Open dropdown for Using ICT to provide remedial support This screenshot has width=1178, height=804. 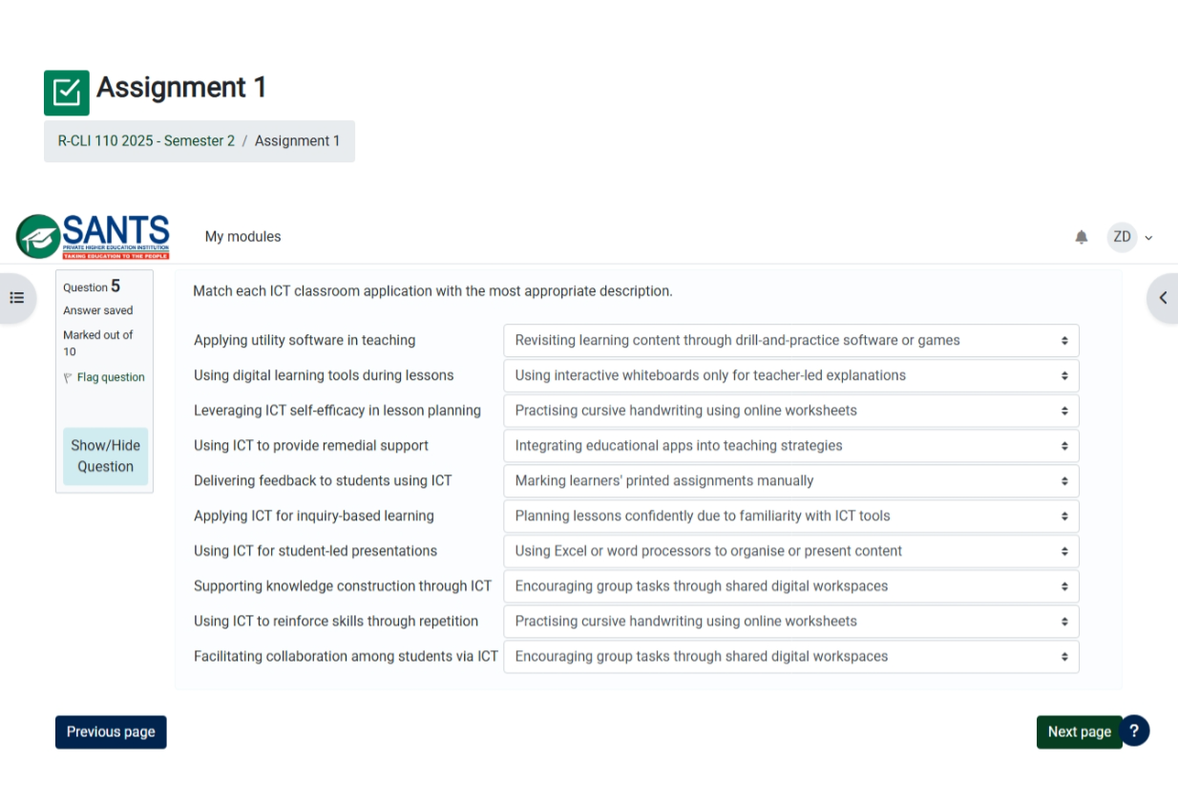click(x=790, y=446)
